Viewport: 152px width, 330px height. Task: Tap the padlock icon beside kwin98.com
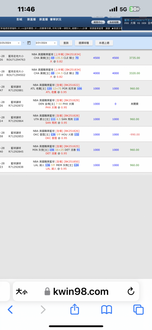(x=47, y=292)
